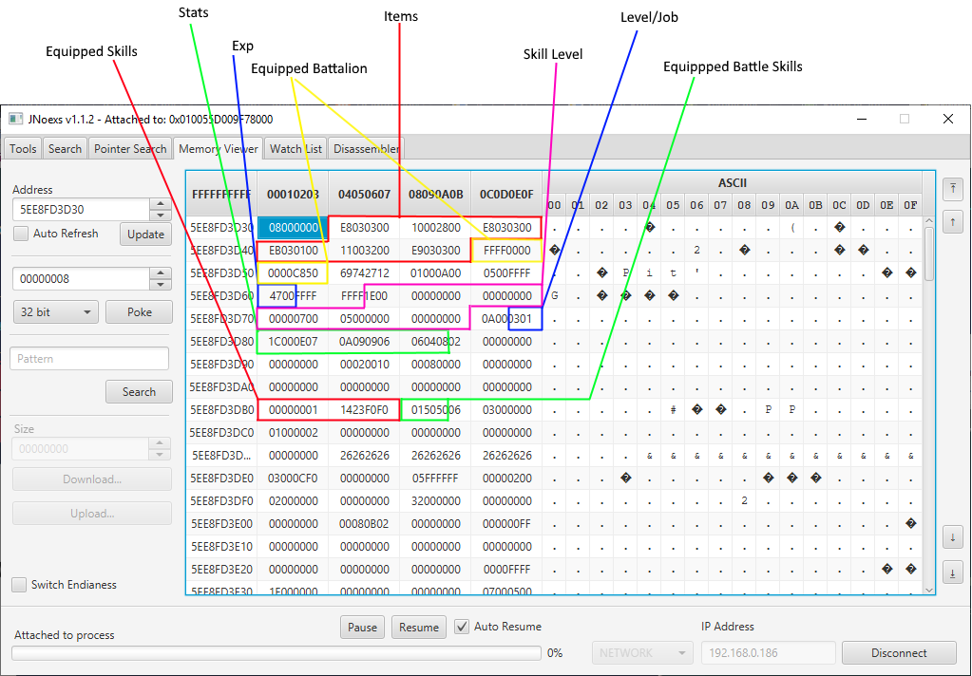Switch to the Watch List tab

coord(295,149)
